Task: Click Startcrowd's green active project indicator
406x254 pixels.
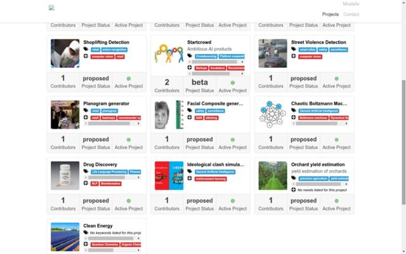Action: point(233,83)
